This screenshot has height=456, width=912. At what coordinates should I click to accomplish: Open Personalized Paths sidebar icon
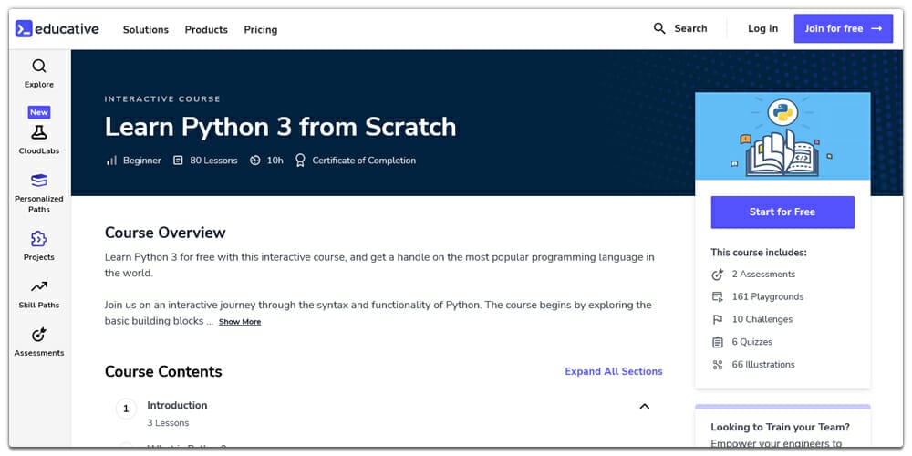[39, 181]
